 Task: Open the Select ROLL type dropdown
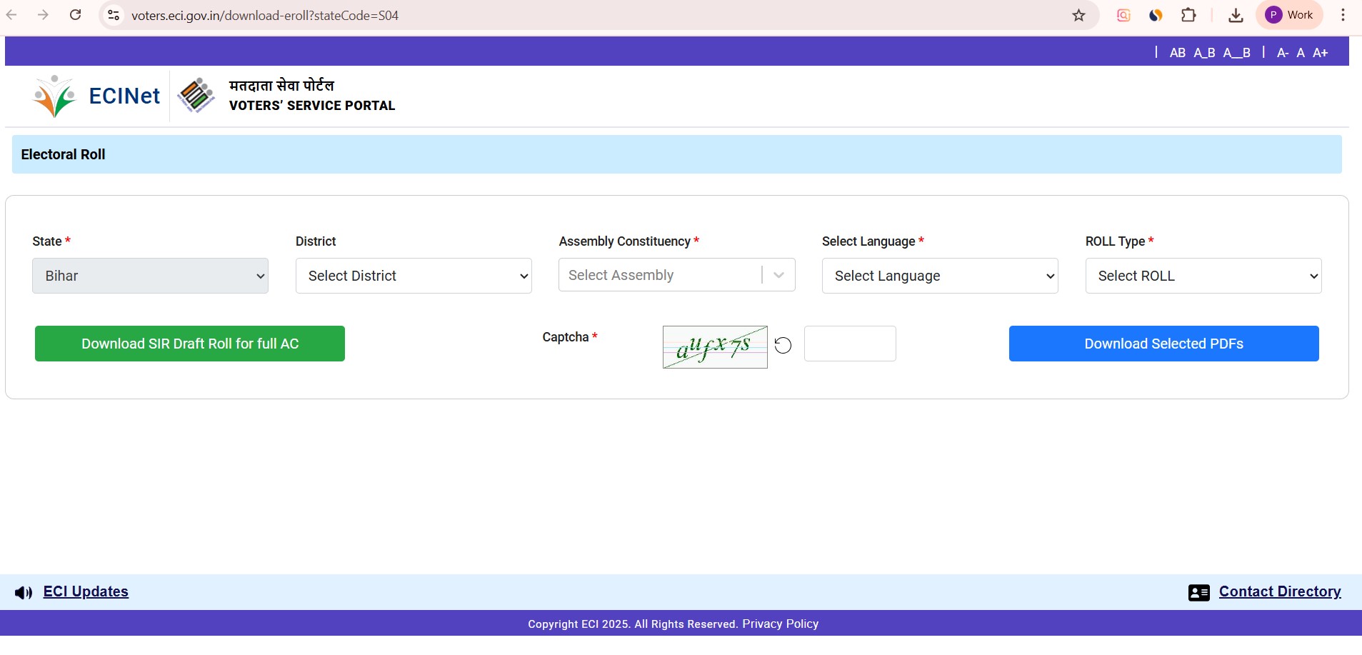(1203, 276)
